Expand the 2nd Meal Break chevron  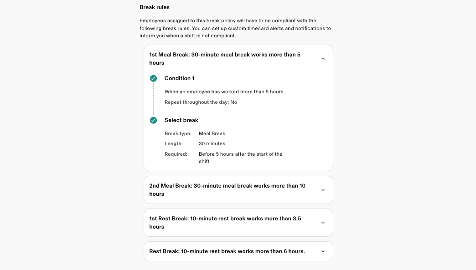[x=323, y=190]
